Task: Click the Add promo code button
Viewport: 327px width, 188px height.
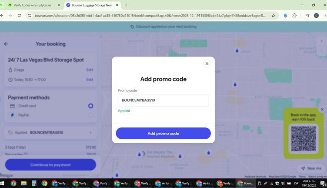Action: click(x=163, y=133)
